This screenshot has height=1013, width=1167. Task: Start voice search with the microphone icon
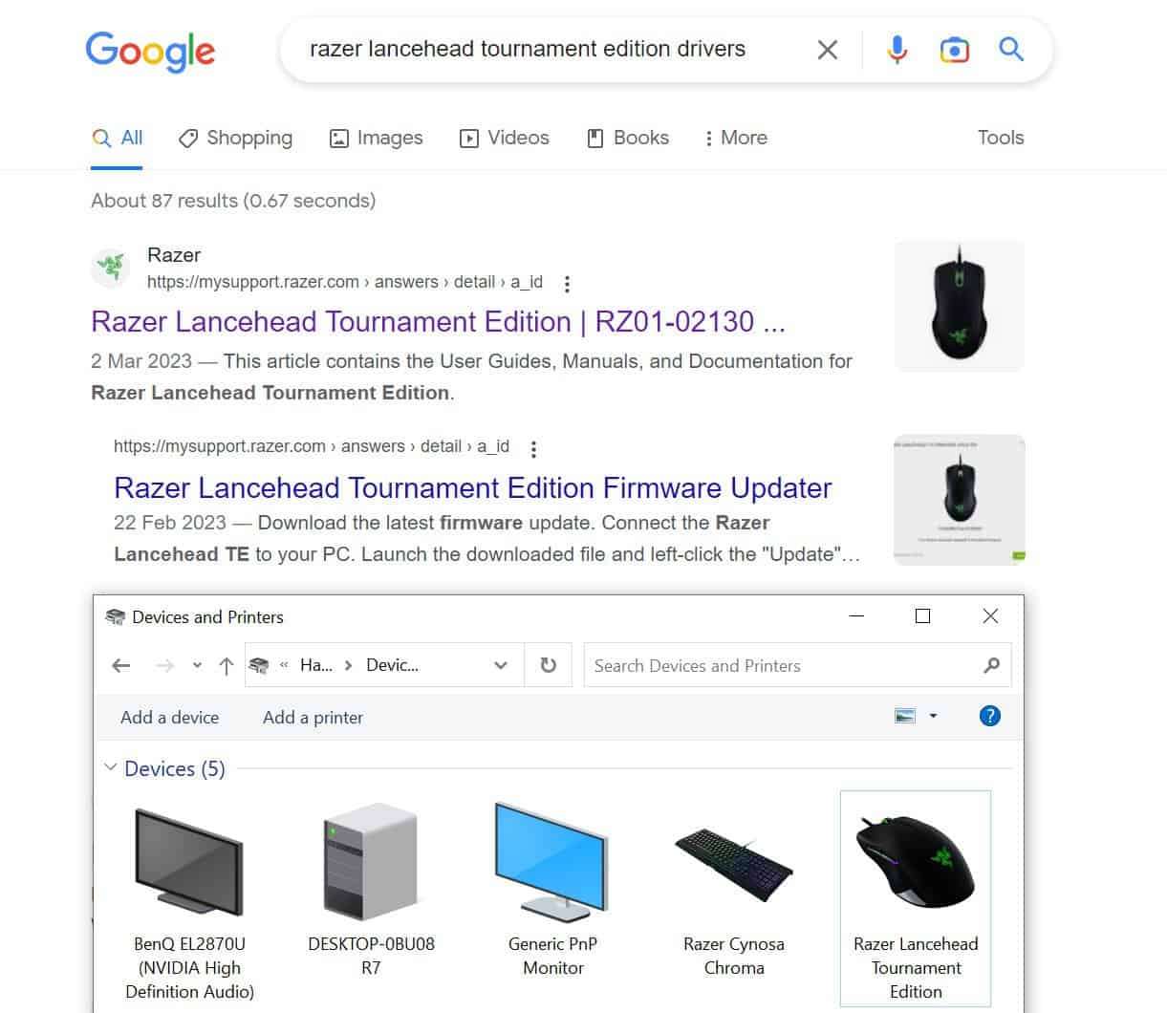[897, 50]
